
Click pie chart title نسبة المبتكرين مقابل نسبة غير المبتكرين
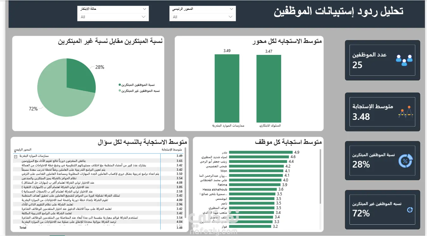[x=110, y=41]
